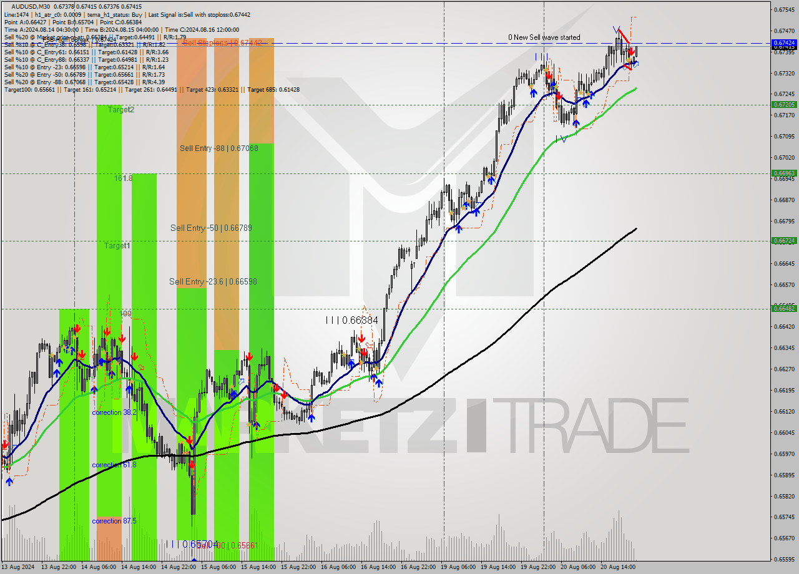Select the 'Sell Entry -50 | 0.66789' label
Image resolution: width=799 pixels, height=574 pixels.
pyautogui.click(x=211, y=228)
